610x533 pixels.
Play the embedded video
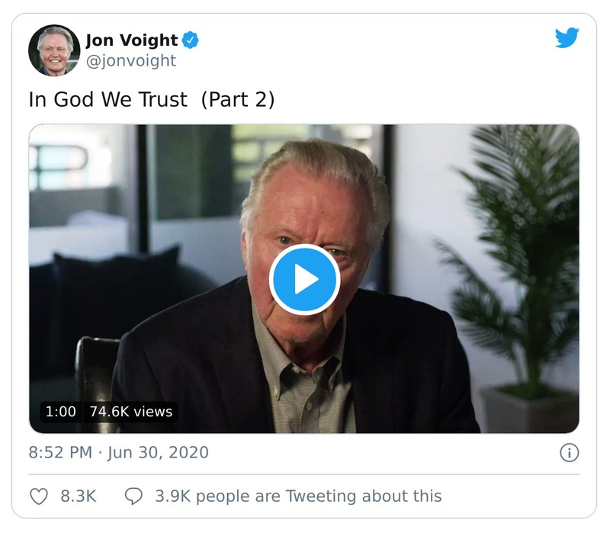304,279
